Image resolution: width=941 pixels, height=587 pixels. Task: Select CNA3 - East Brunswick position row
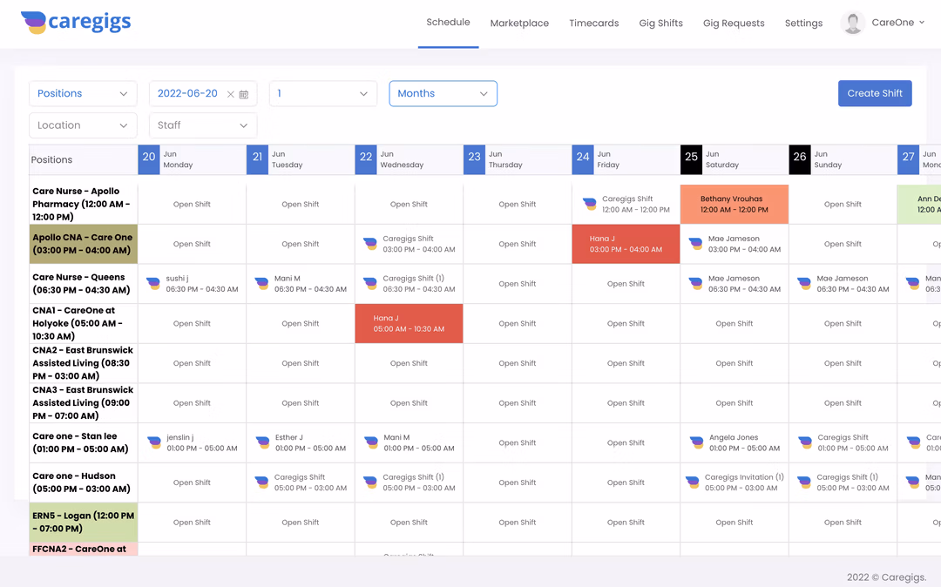[84, 403]
